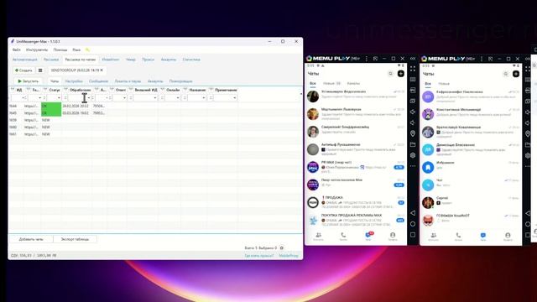Image resolution: width=537 pixels, height=302 pixels.
Task: Follow the Где взять прокси? link
Action: (x=259, y=256)
